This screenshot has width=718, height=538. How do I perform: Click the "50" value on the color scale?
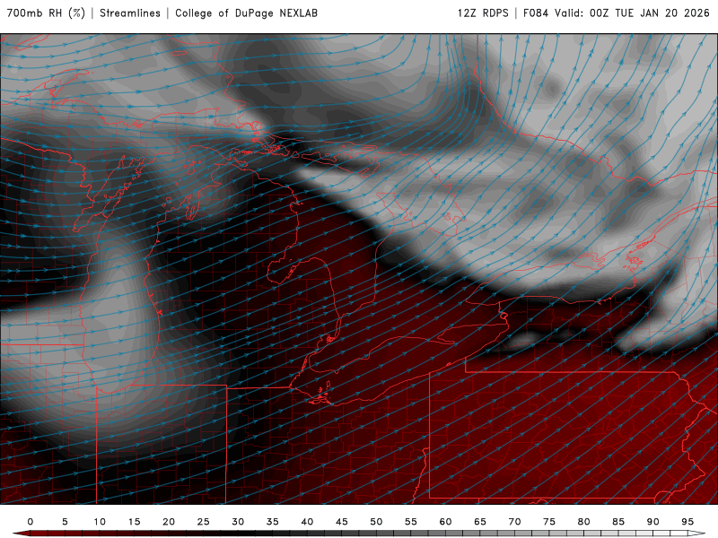click(x=376, y=522)
